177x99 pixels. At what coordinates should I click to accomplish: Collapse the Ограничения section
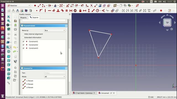click(66, 26)
